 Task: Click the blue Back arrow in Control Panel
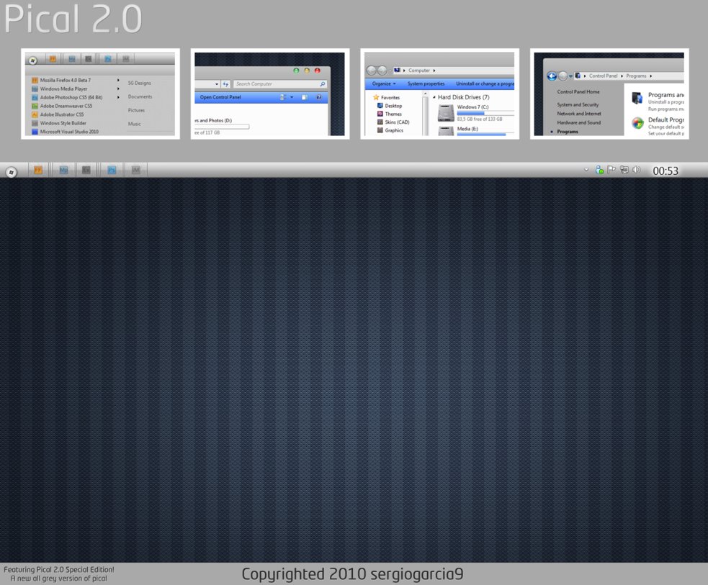point(552,76)
